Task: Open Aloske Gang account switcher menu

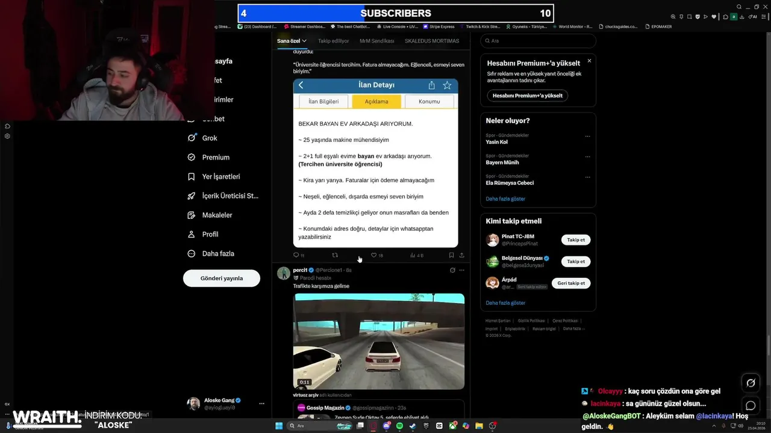Action: tap(261, 404)
